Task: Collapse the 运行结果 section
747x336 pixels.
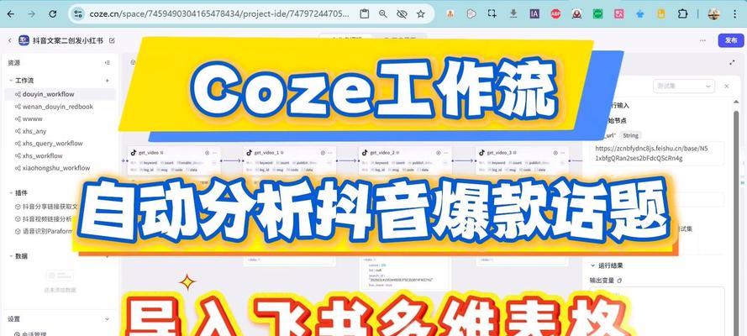Action: pos(593,265)
